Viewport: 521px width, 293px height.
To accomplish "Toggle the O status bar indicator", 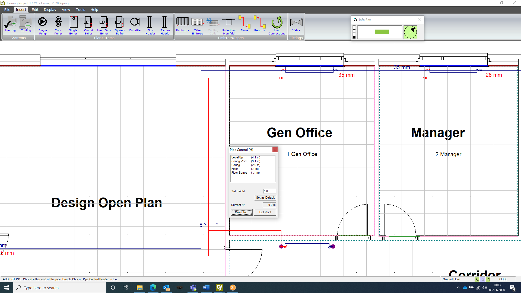I will [x=477, y=279].
